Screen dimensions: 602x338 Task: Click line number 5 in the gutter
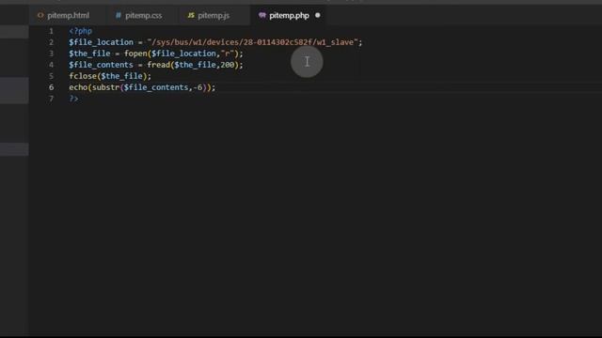pyautogui.click(x=51, y=76)
